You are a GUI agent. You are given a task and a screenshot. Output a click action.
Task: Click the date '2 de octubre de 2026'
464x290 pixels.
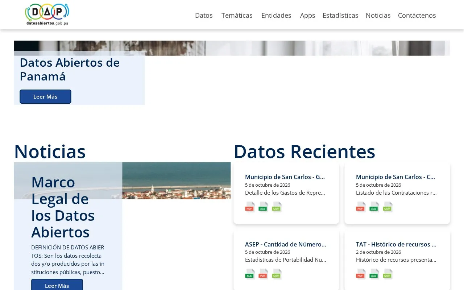[378, 252]
